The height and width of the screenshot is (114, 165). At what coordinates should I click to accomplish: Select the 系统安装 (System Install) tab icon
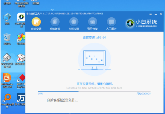36,22
